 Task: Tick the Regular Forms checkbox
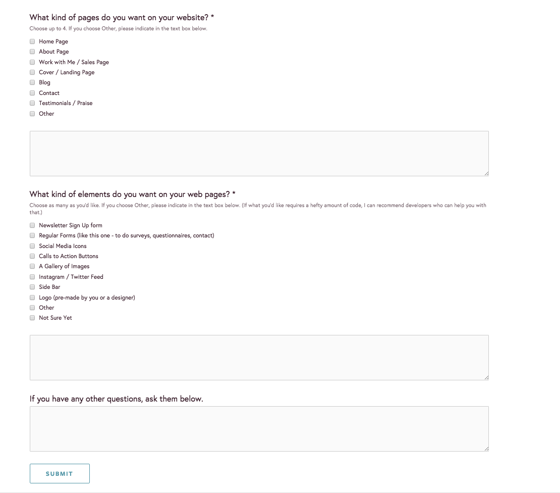coord(32,235)
